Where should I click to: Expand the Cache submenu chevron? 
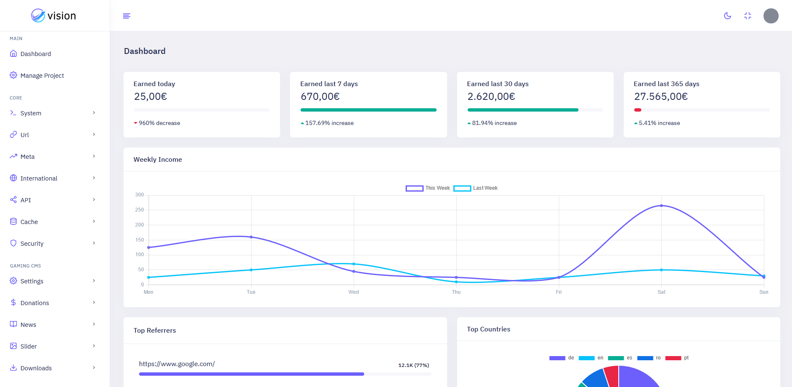(94, 222)
